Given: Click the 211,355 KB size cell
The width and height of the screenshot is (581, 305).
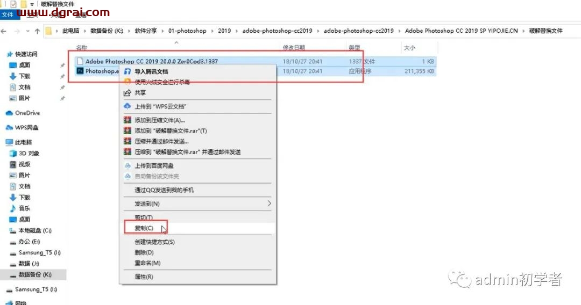Looking at the screenshot, I should tap(419, 71).
